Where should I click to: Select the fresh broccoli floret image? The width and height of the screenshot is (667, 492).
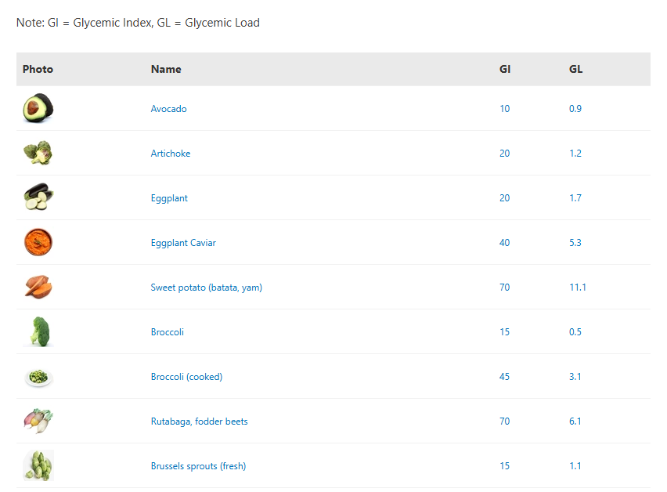pyautogui.click(x=38, y=331)
